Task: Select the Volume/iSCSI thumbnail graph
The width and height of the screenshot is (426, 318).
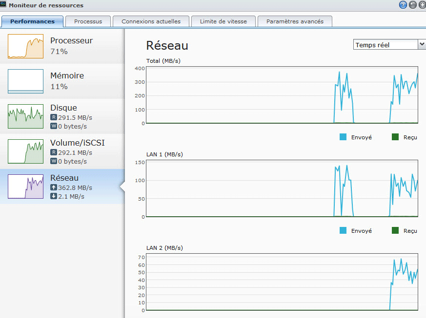Action: click(x=25, y=151)
